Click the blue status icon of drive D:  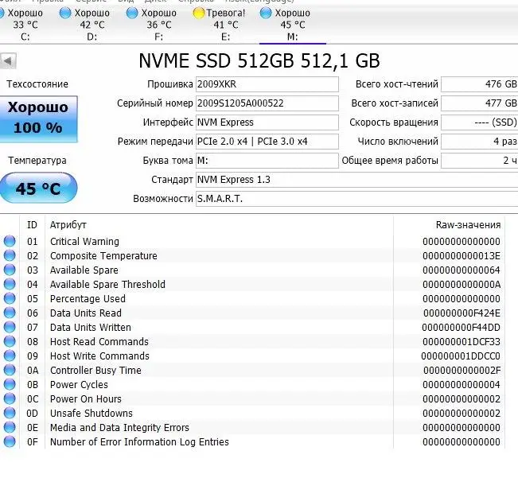tap(65, 14)
